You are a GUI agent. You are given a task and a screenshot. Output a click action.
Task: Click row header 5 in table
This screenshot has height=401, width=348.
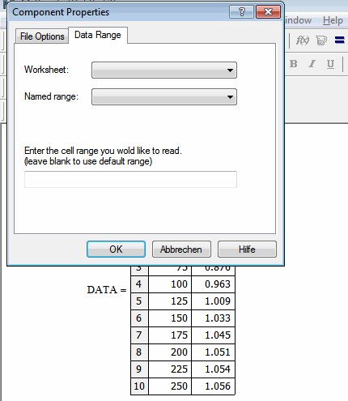pyautogui.click(x=139, y=301)
